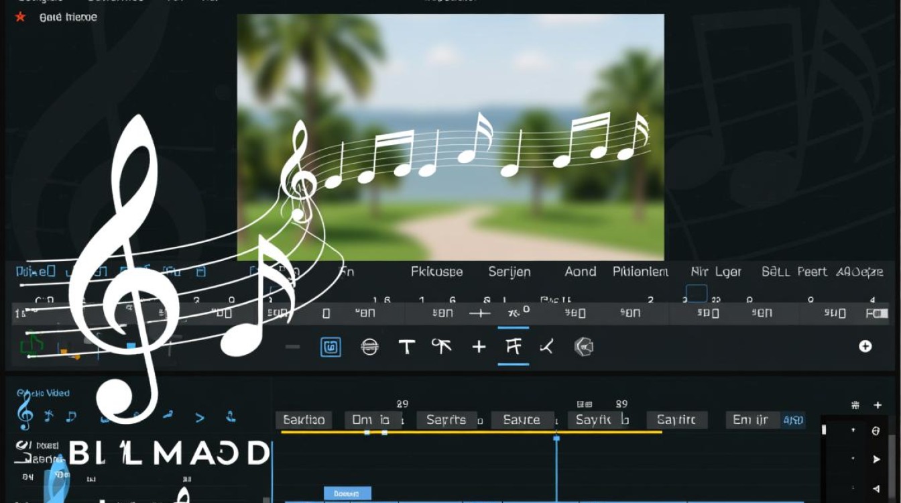Select the striped circle globe tool

point(370,347)
